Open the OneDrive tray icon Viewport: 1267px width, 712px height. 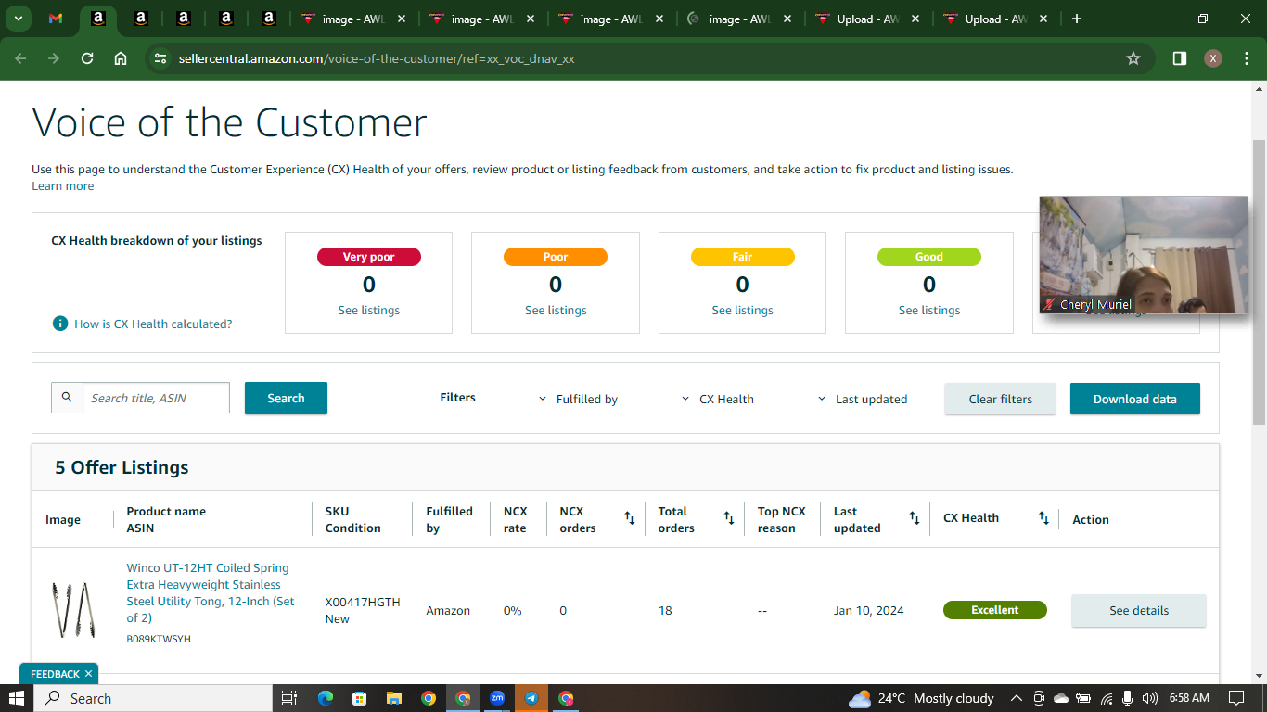[x=1062, y=698]
